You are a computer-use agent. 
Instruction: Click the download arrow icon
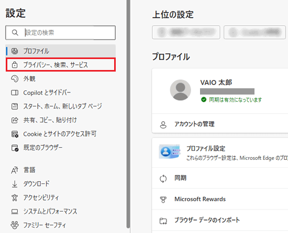[15, 184]
